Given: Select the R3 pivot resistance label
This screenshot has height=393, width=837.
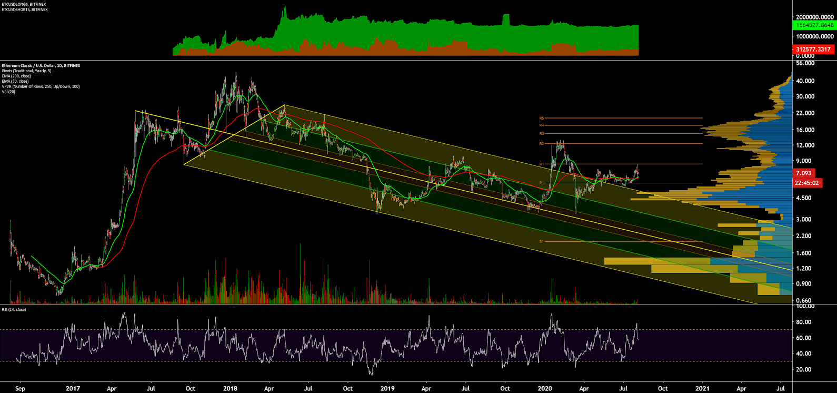Looking at the screenshot, I should point(542,134).
